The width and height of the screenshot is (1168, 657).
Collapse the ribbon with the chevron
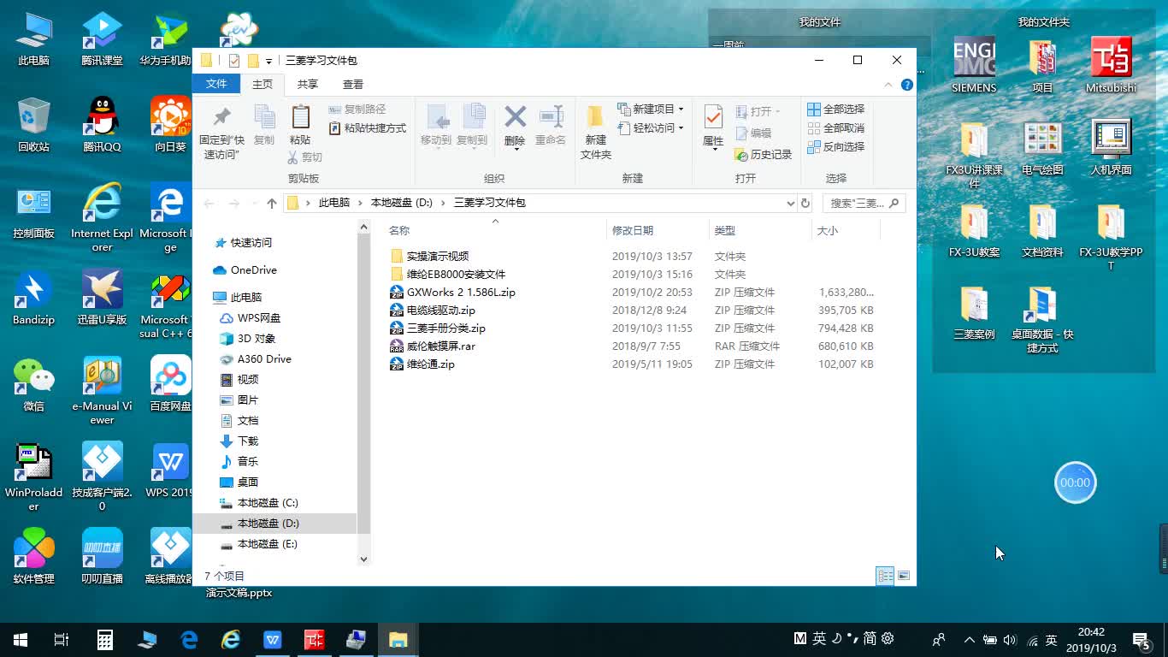[x=888, y=85]
